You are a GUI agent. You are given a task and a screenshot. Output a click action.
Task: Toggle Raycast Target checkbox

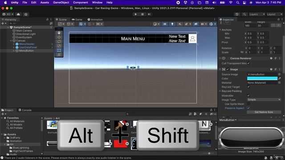pos(248,87)
